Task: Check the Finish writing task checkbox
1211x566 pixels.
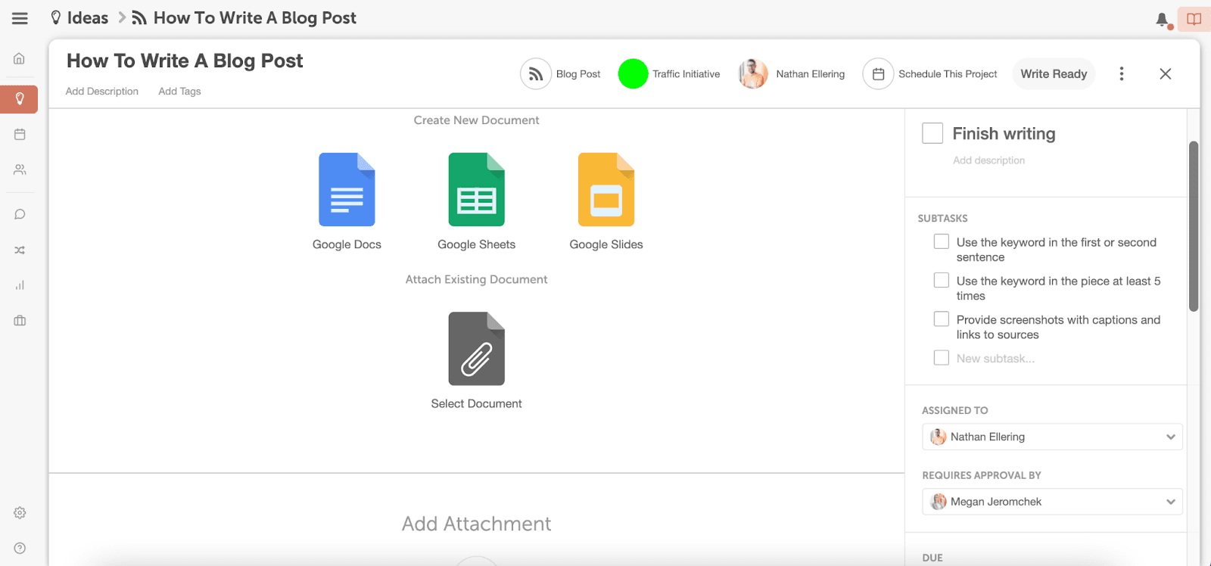Action: 932,133
